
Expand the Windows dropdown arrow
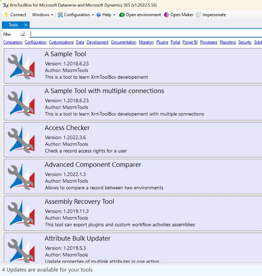[x=52, y=15]
